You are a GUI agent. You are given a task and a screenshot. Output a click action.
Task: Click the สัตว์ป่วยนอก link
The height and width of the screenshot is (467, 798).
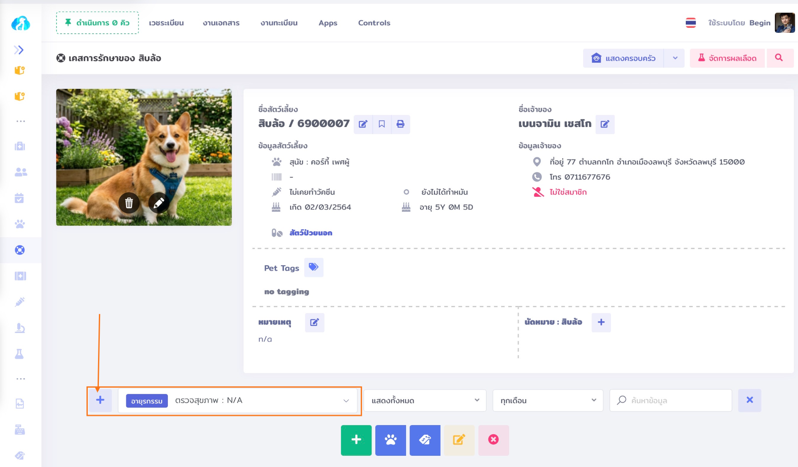310,233
